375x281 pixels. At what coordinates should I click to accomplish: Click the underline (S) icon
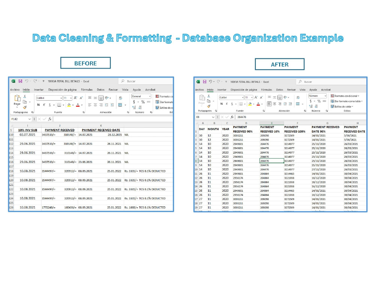(49, 104)
